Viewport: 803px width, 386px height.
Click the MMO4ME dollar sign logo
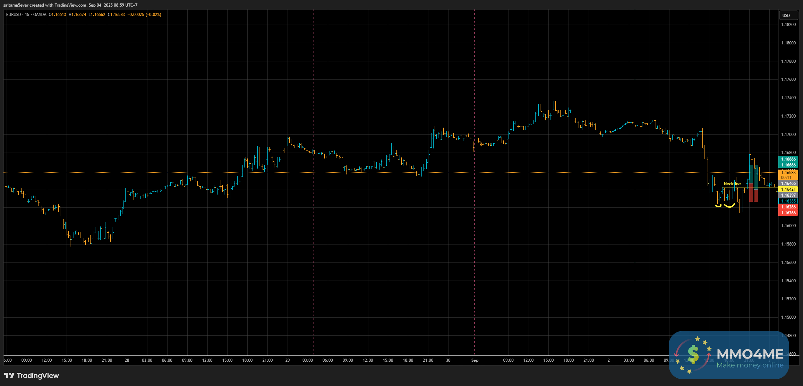point(693,354)
